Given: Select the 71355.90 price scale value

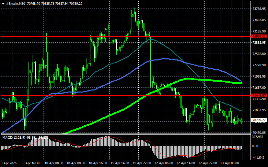Looking at the screenshot, I should pyautogui.click(x=259, y=99).
